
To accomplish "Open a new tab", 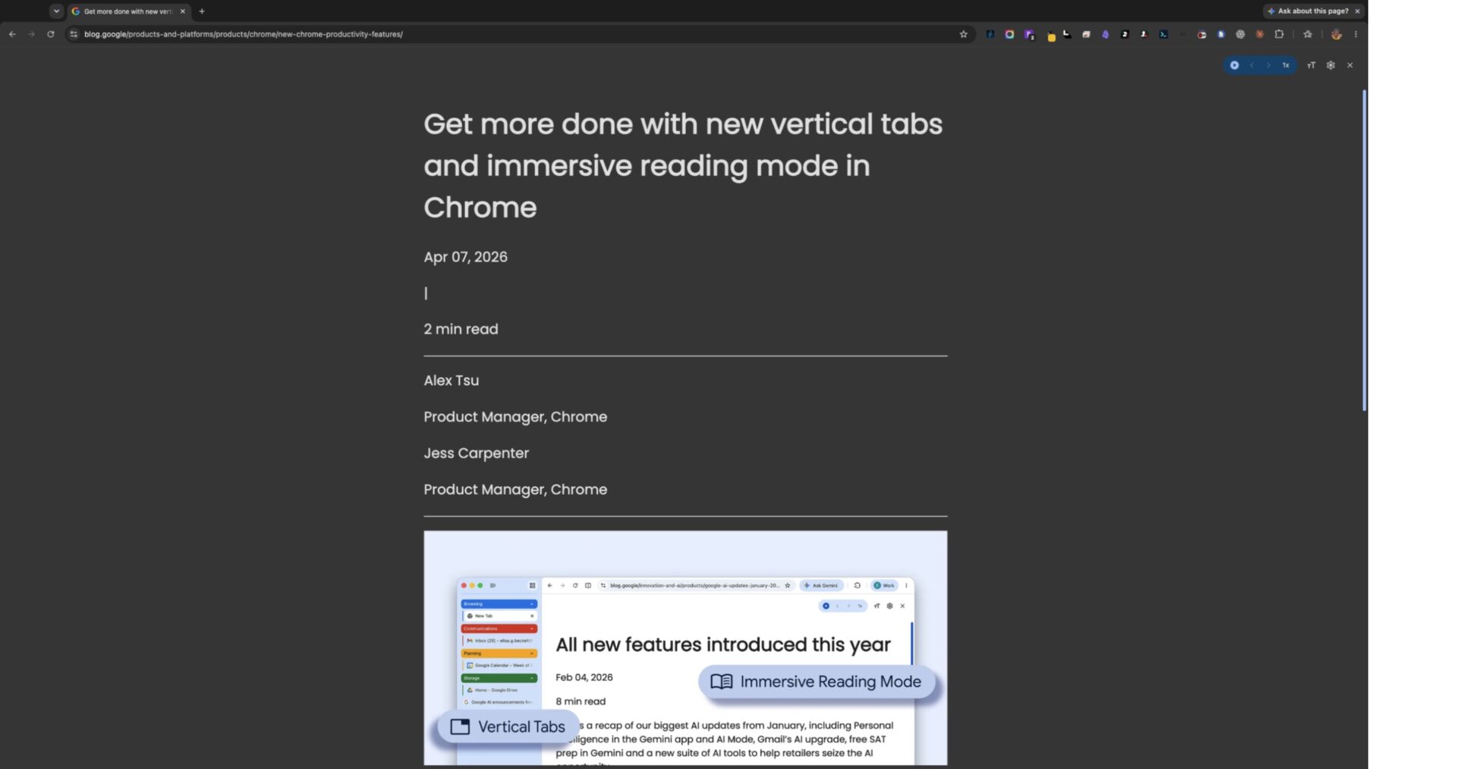I will [x=202, y=11].
